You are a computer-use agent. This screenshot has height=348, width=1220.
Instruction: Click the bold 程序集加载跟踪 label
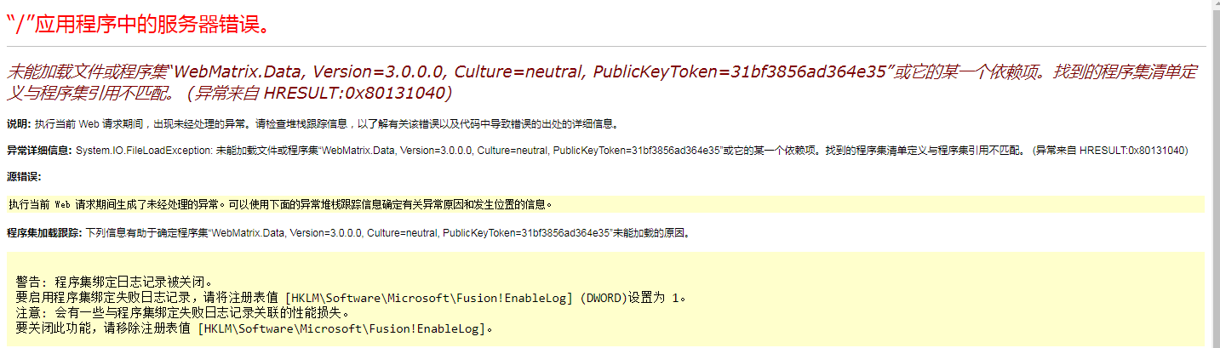coord(44,231)
